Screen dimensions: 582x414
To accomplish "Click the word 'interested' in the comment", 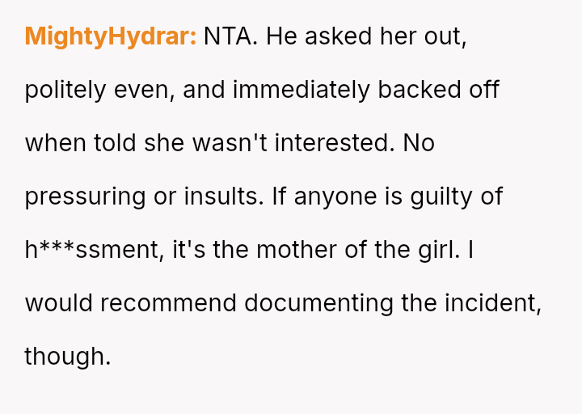I will pyautogui.click(x=337, y=143).
